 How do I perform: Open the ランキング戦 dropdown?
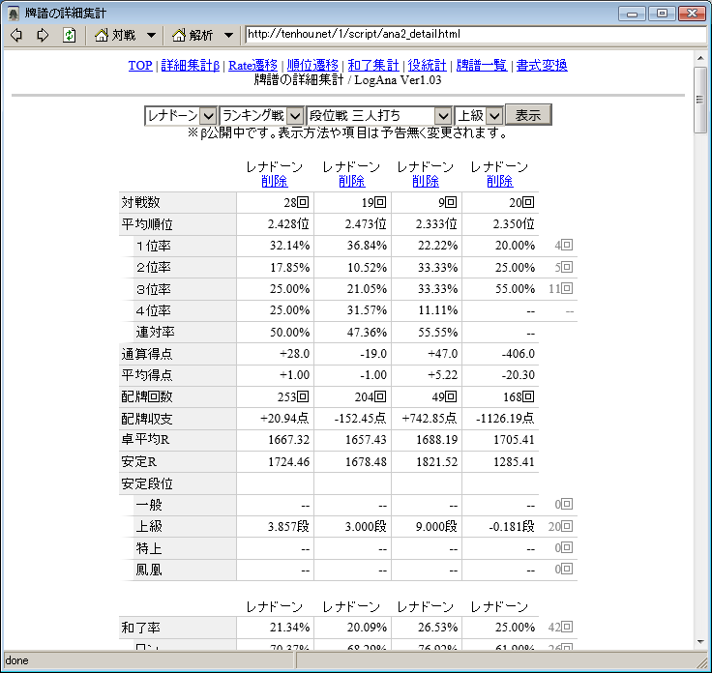pyautogui.click(x=261, y=116)
